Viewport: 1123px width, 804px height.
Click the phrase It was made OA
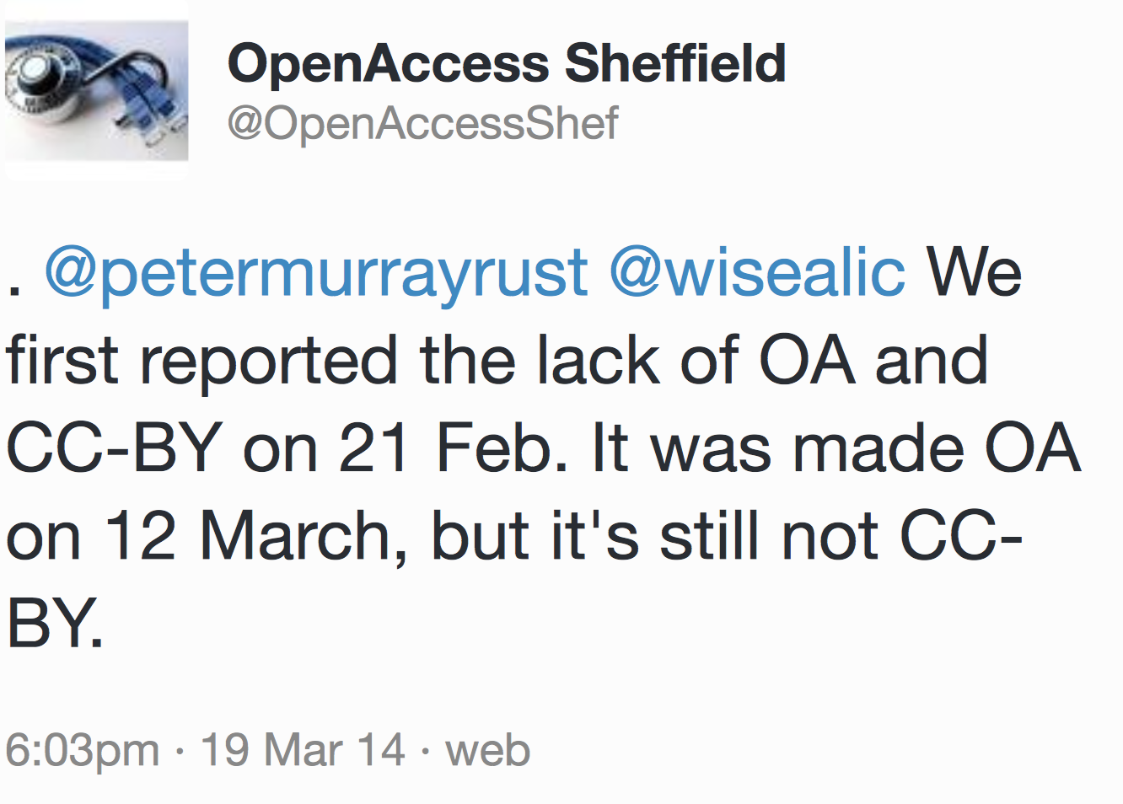point(835,448)
